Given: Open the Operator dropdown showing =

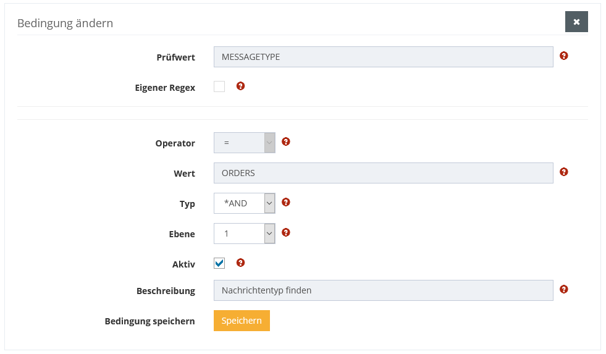Looking at the screenshot, I should click(x=244, y=143).
